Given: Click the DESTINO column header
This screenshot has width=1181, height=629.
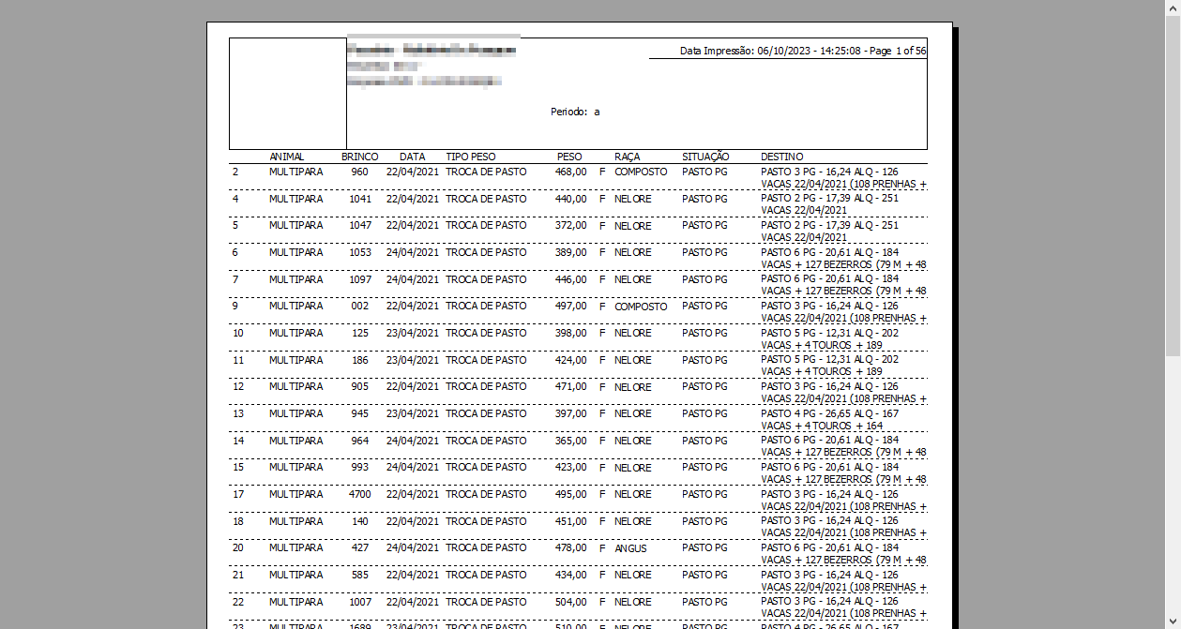Looking at the screenshot, I should click(782, 157).
